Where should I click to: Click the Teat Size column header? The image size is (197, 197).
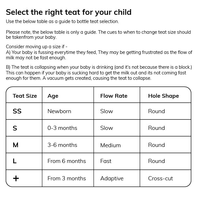coord(25,96)
